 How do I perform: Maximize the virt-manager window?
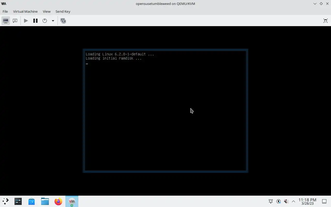[321, 4]
